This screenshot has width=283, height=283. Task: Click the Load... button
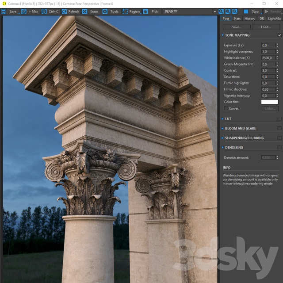[266, 27]
